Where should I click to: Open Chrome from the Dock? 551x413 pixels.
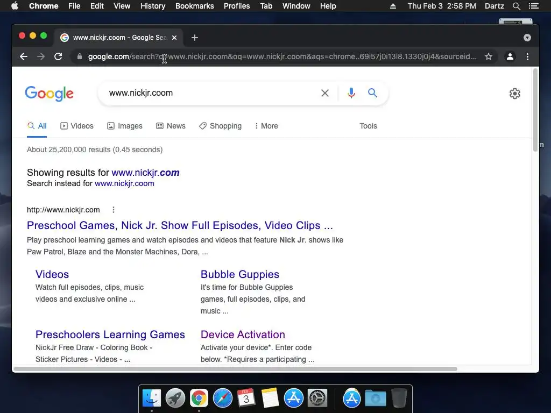click(x=199, y=398)
